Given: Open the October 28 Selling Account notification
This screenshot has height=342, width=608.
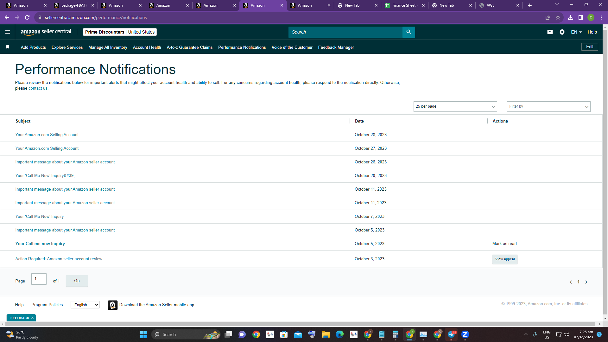Looking at the screenshot, I should pos(47,135).
